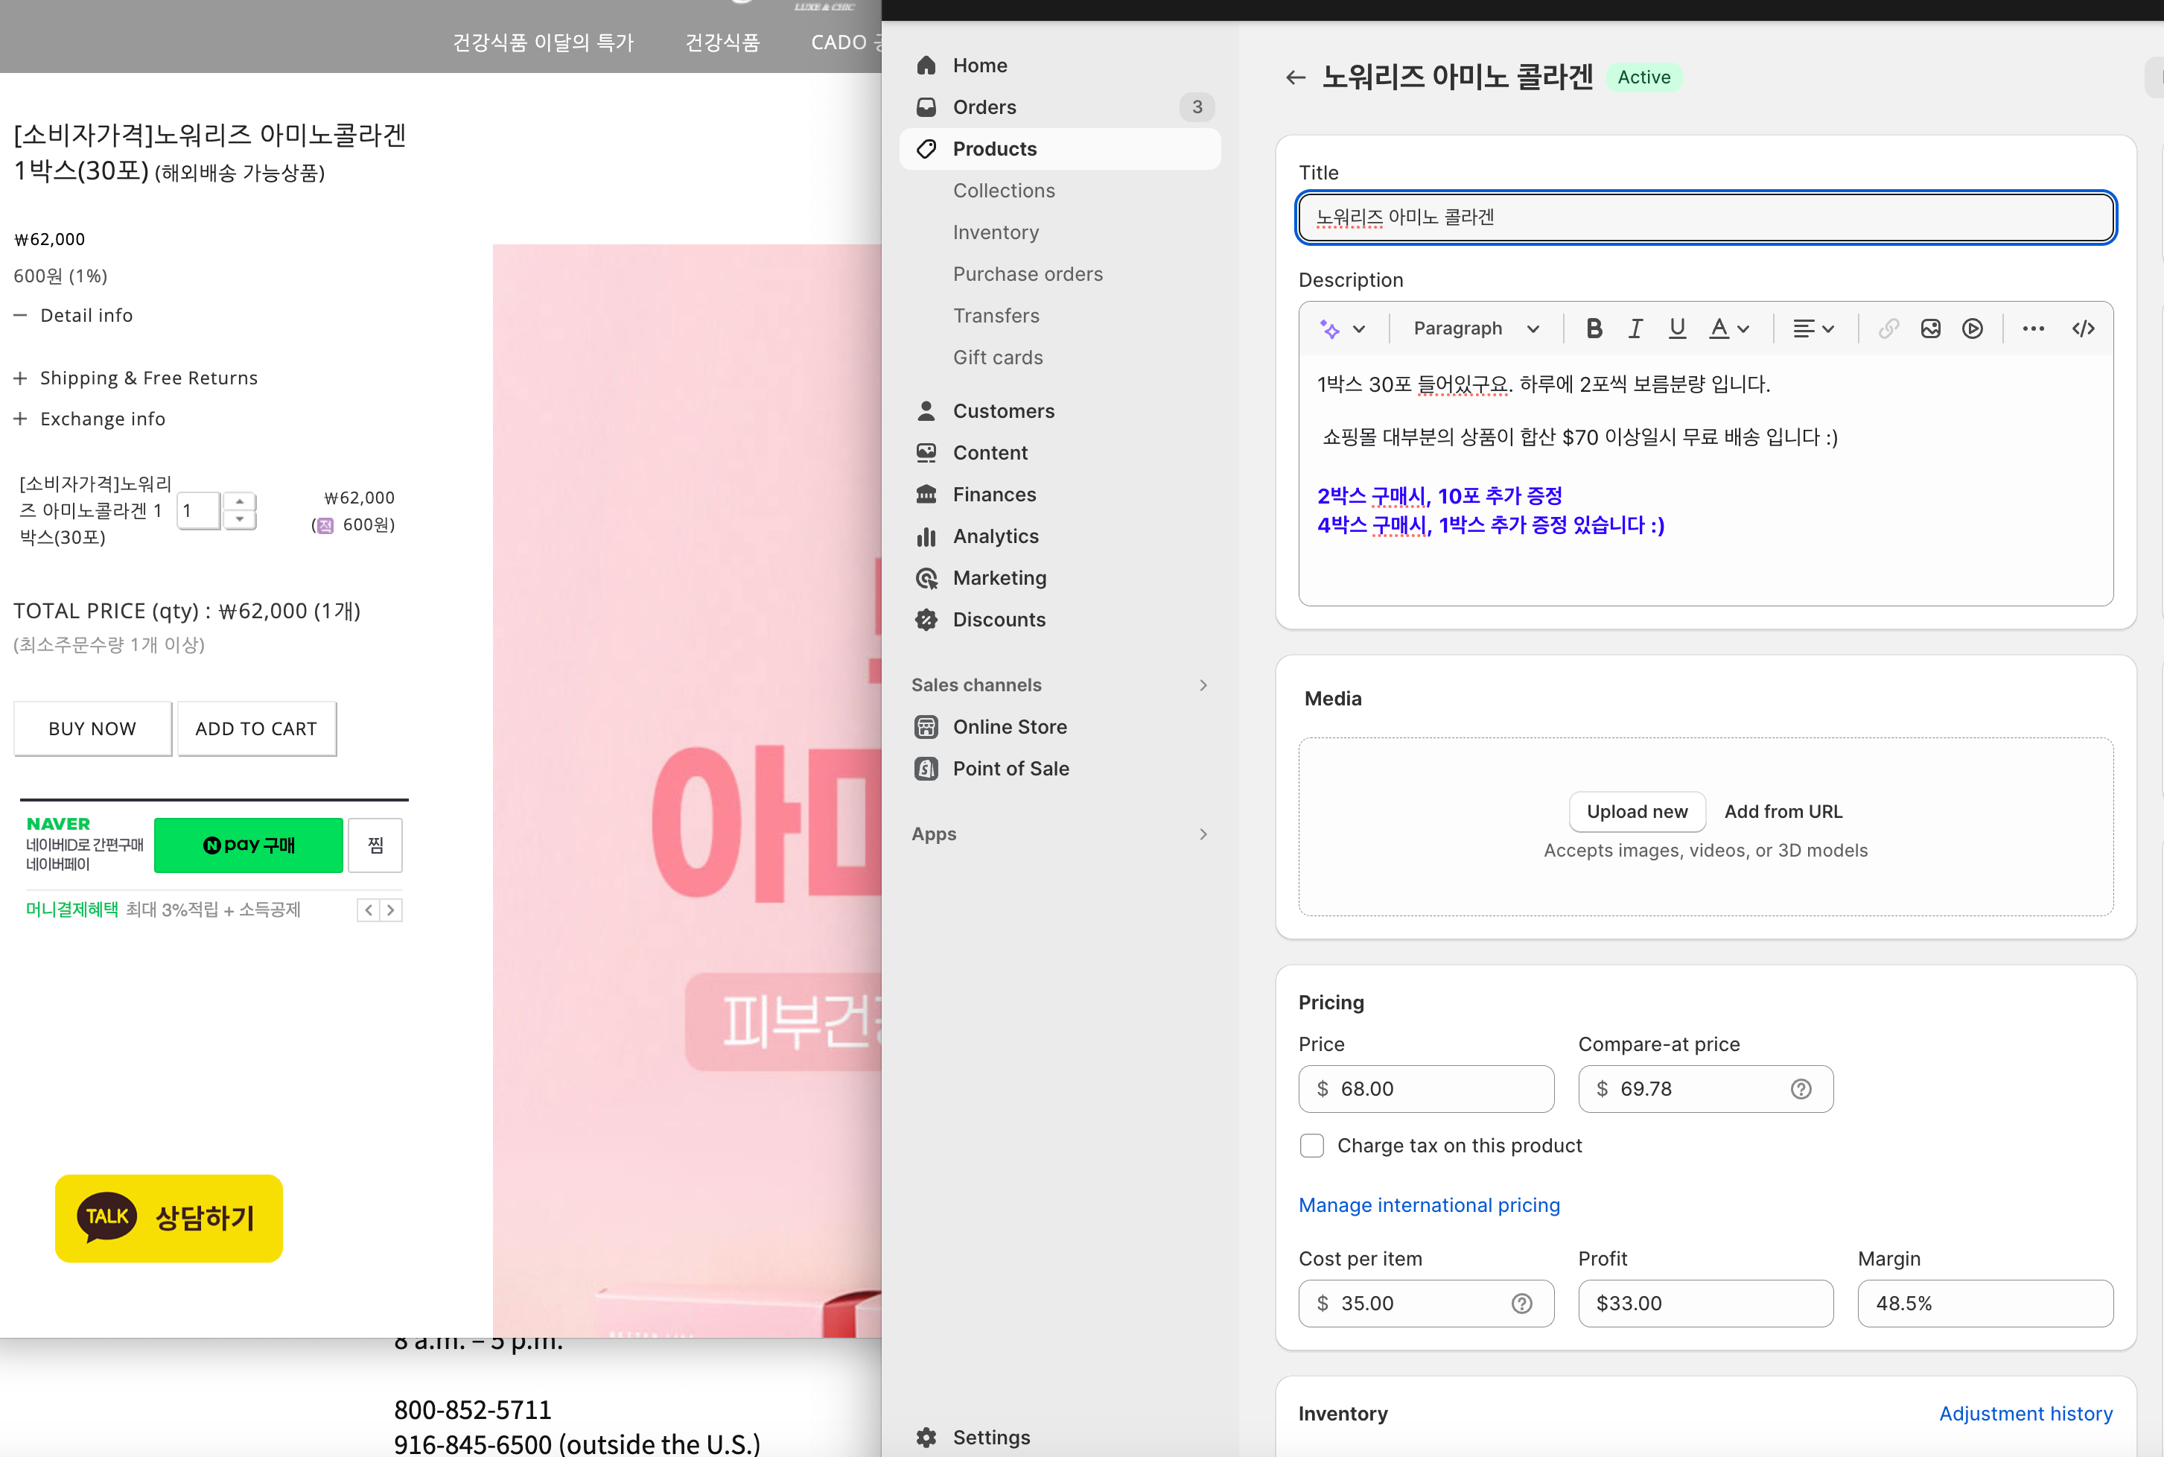Open the Home icon in Shopify sidebar
Screen dimensions: 2164x1457
coord(926,65)
